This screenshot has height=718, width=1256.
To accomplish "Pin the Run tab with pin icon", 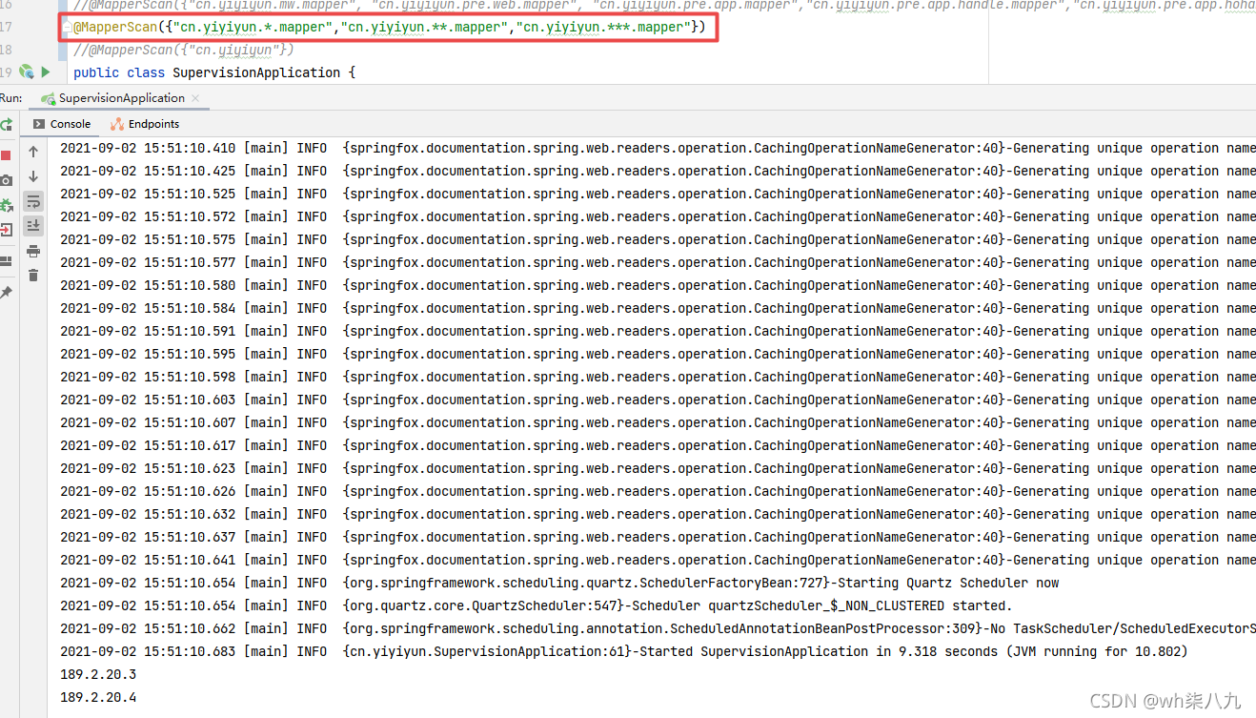I will tap(6, 292).
